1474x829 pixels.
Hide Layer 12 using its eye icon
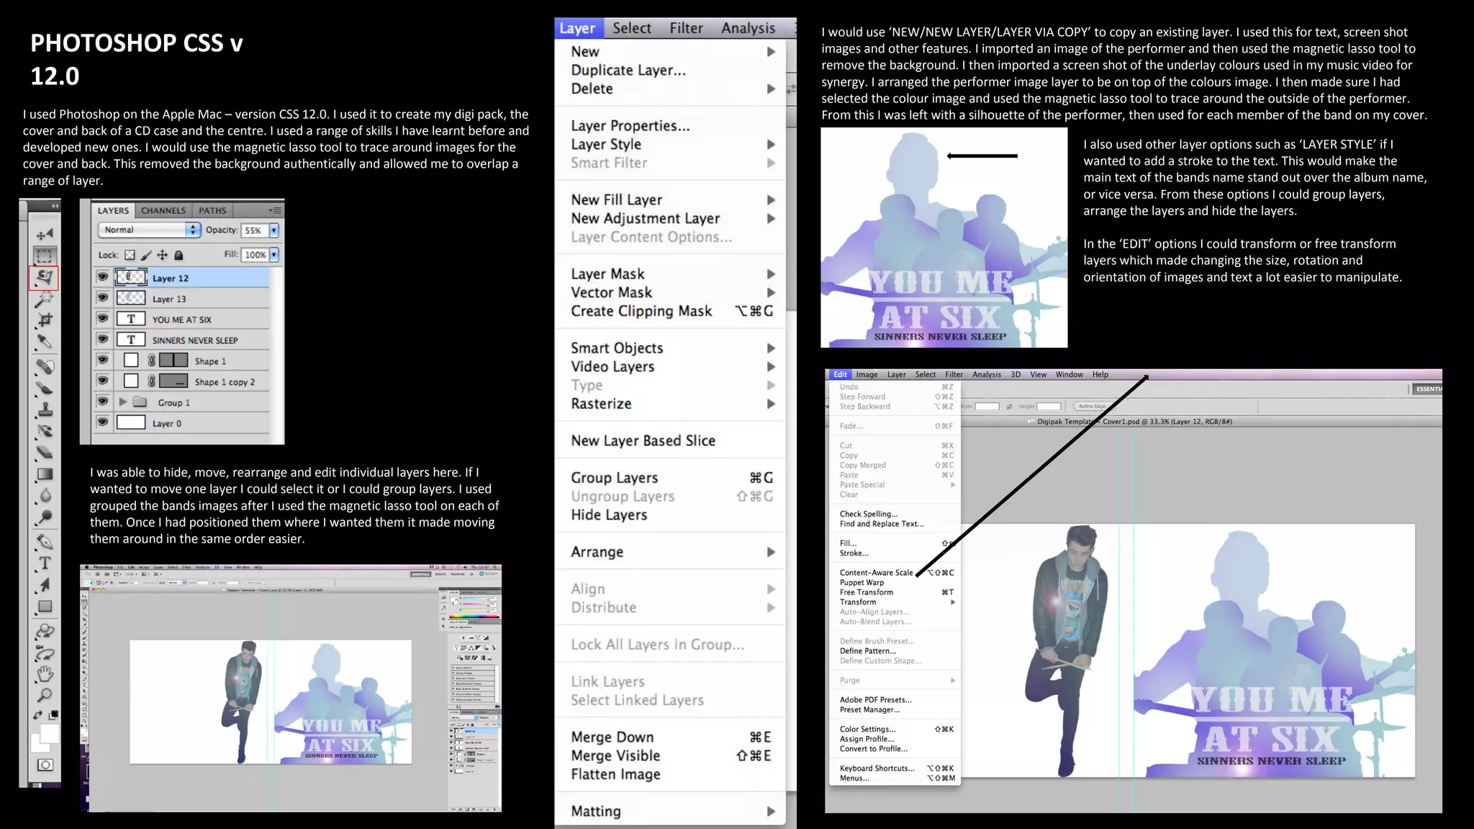(103, 277)
